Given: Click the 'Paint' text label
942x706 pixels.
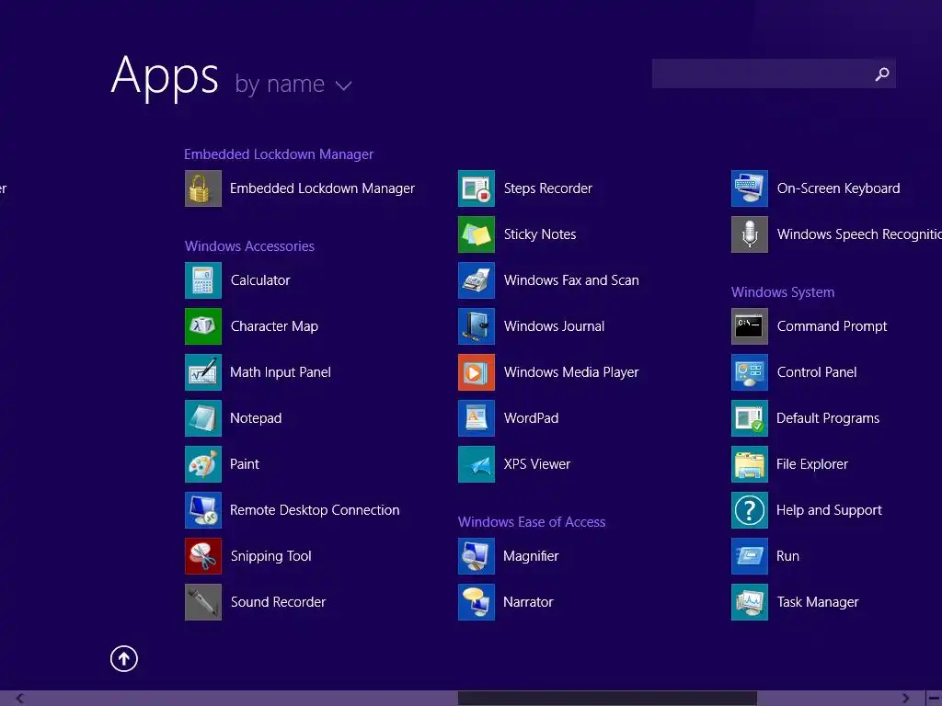Looking at the screenshot, I should 245,464.
